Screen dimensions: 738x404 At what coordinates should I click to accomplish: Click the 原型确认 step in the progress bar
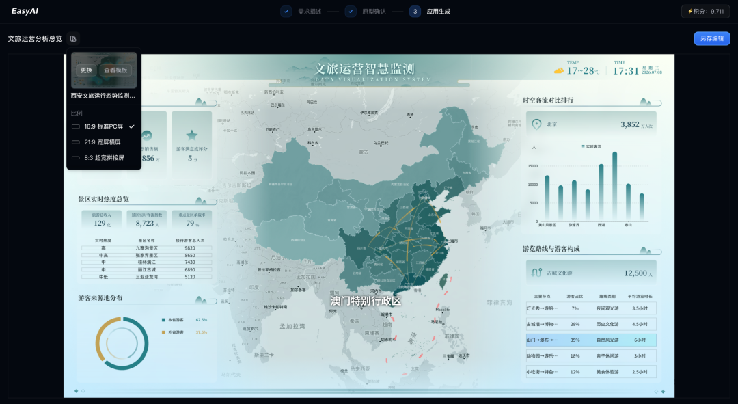[x=374, y=12]
